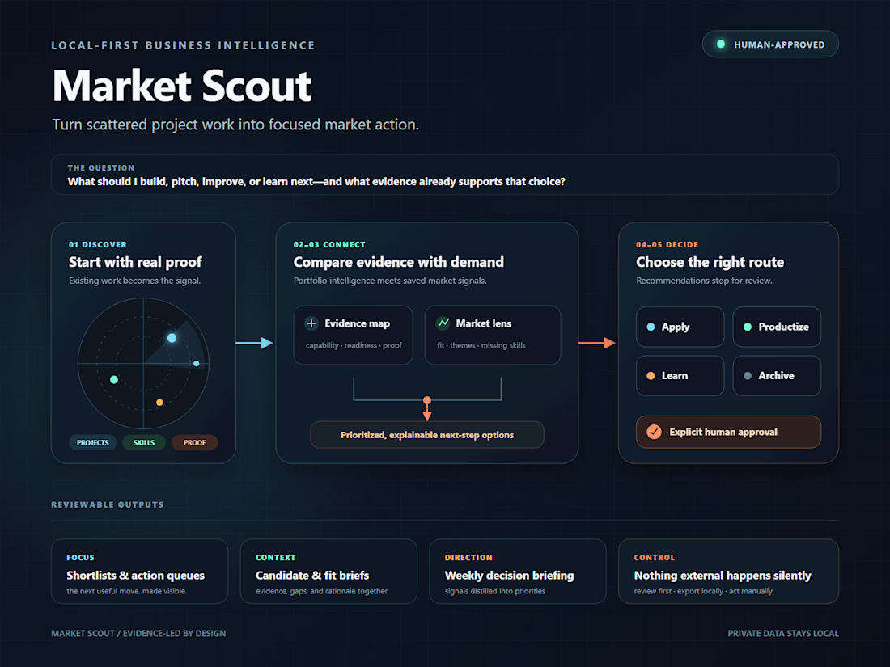Click the SKILLS tag under the radar
The width and height of the screenshot is (890, 667).
pos(143,442)
